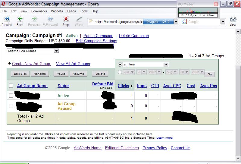Open the Bookmarks menu
This screenshot has height=164, width=241.
(39, 11)
